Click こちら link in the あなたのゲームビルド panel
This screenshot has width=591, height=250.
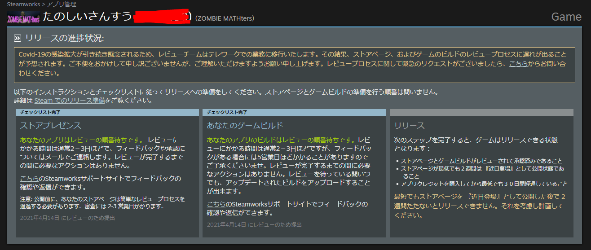216,204
